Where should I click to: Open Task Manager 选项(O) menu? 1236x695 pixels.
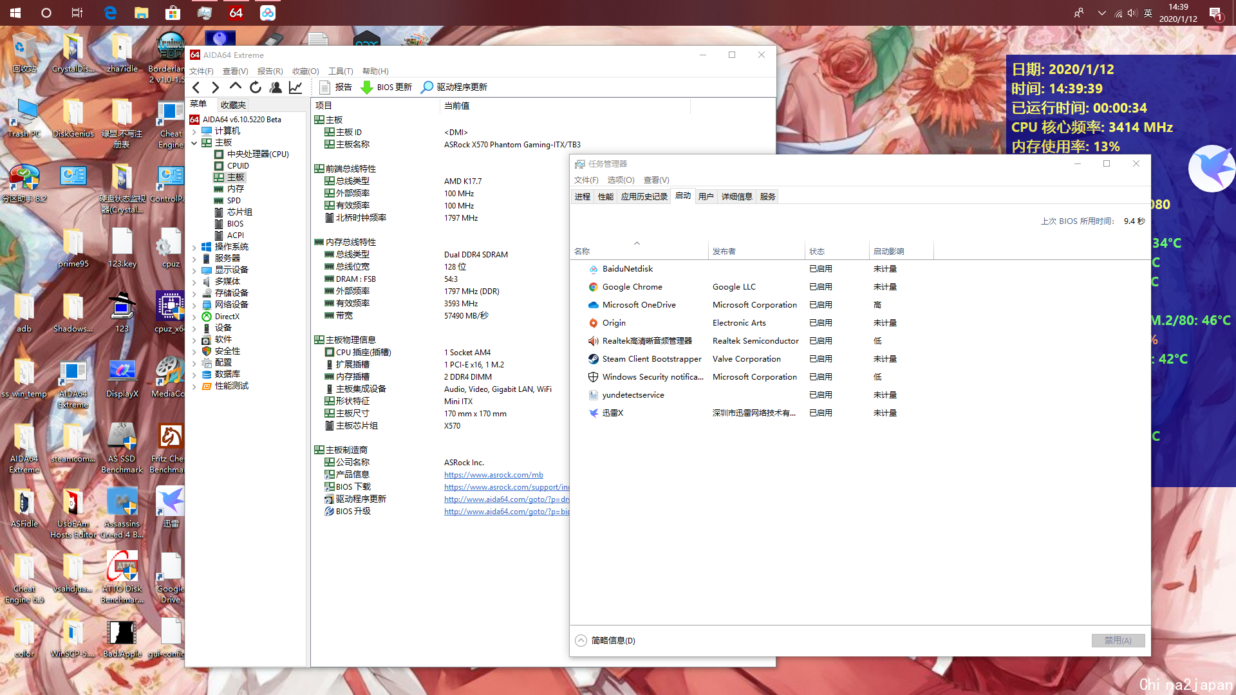click(621, 180)
